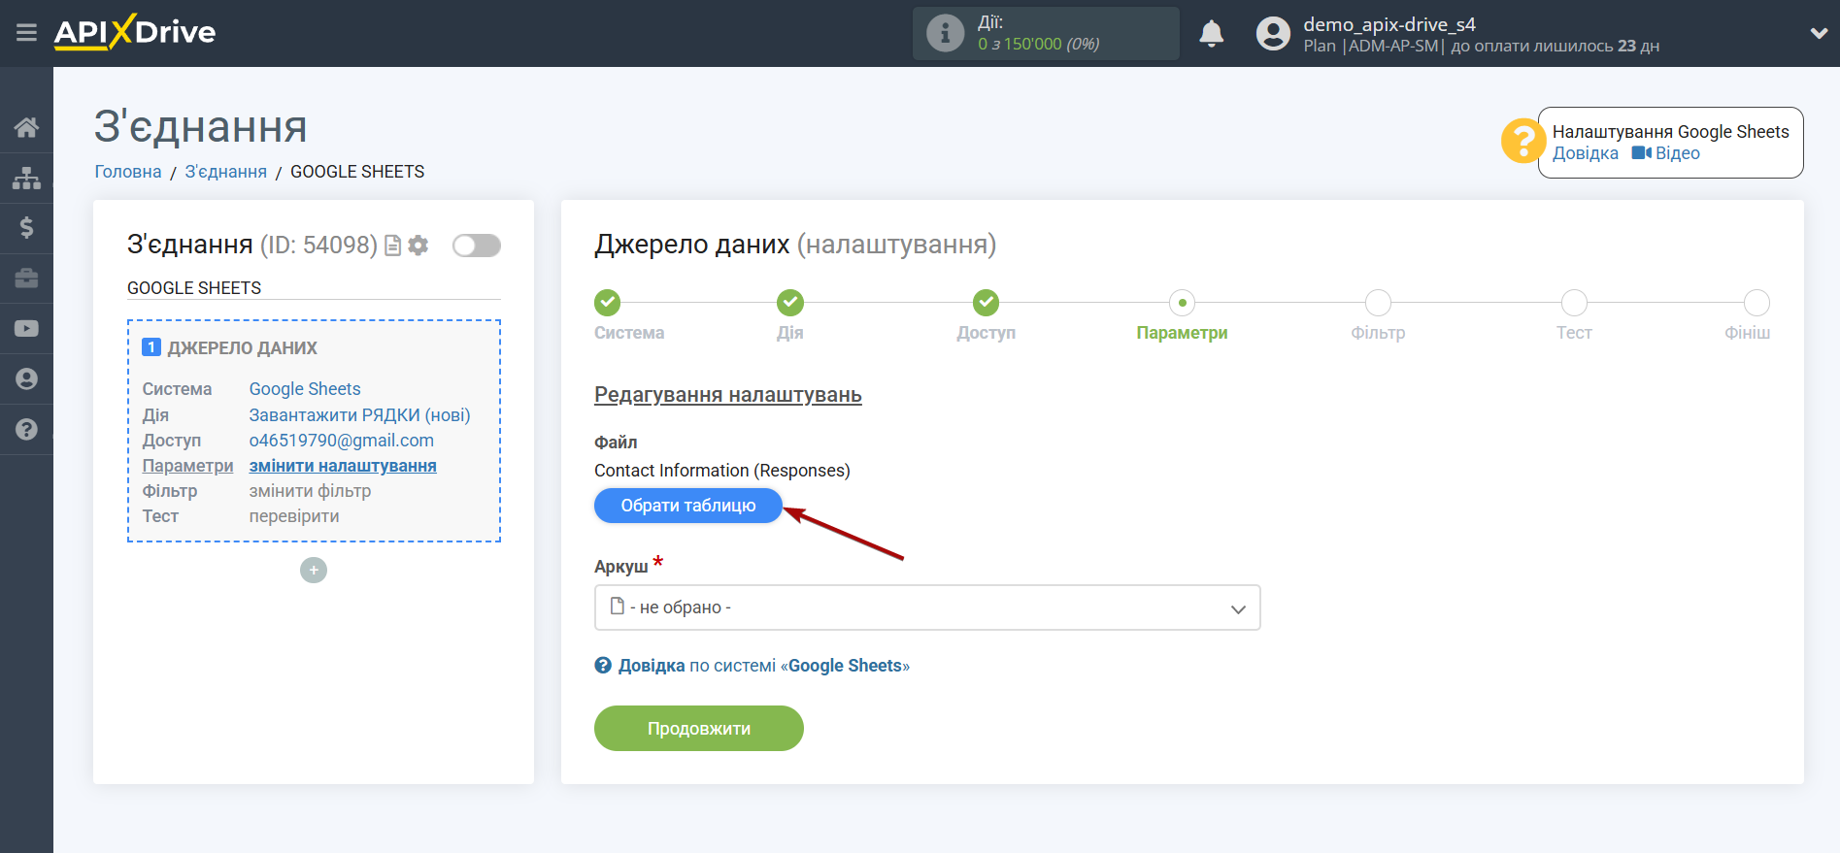
Task: Open the YouTube video icon in sidebar
Action: [26, 329]
